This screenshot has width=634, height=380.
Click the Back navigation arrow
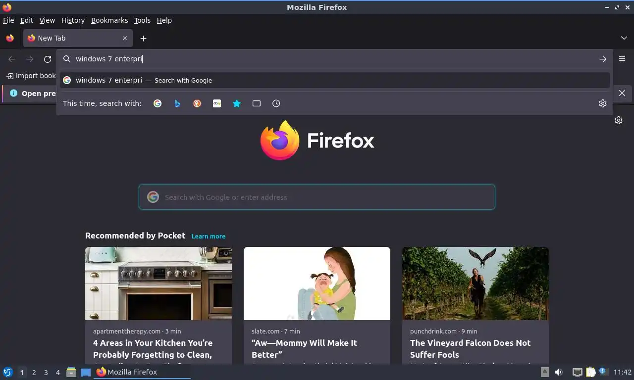click(12, 59)
